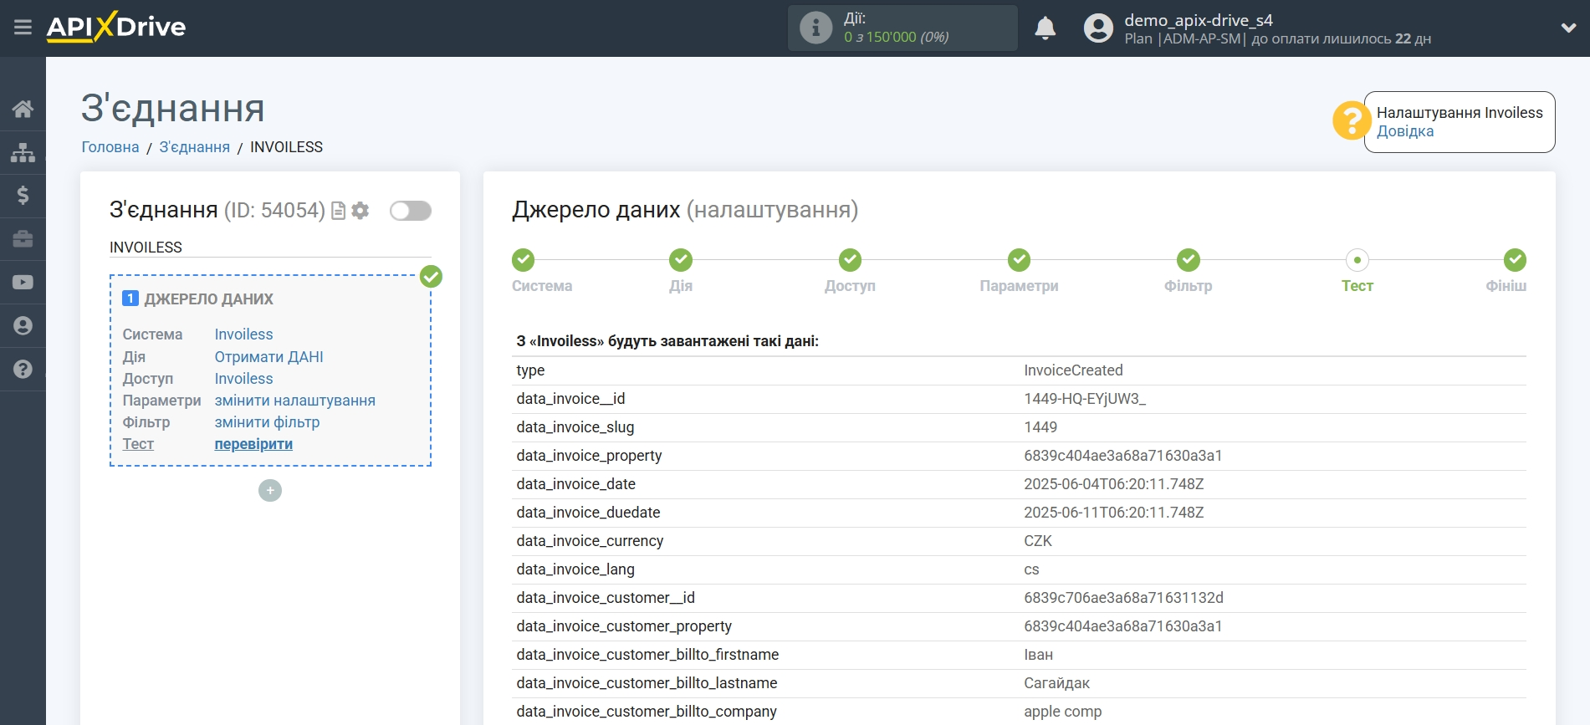The height and width of the screenshot is (725, 1590).
Task: Go to Доступ step
Action: (850, 260)
